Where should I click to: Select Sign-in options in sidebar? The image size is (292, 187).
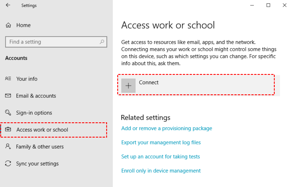(x=34, y=113)
